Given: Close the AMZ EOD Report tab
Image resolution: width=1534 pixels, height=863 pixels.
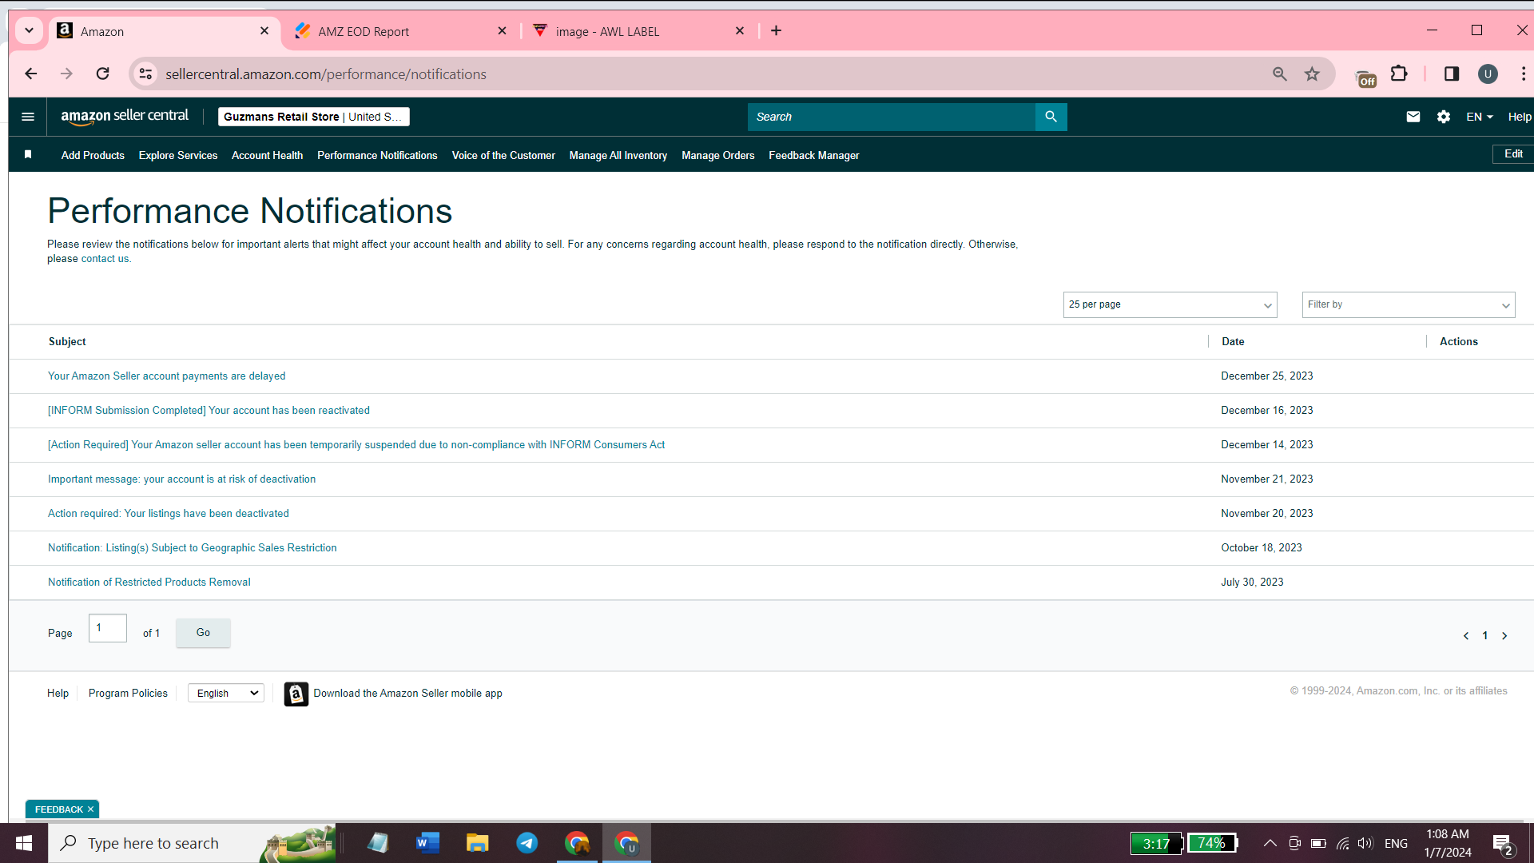Looking at the screenshot, I should tap(502, 30).
